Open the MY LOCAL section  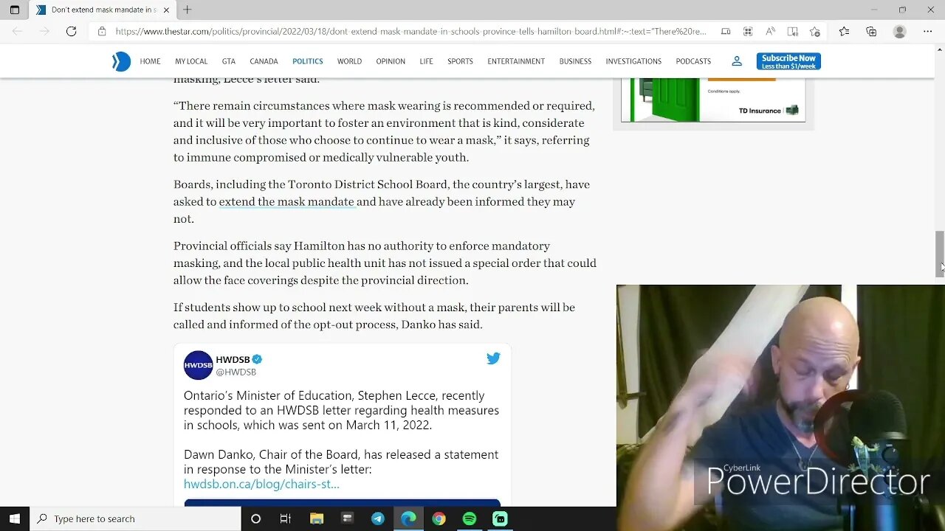click(191, 61)
